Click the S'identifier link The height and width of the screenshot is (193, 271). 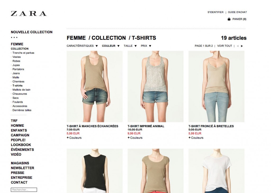point(215,12)
